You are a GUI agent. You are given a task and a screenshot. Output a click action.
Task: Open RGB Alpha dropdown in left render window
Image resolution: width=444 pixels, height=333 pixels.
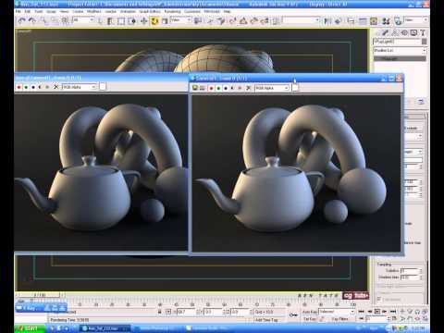(80, 87)
